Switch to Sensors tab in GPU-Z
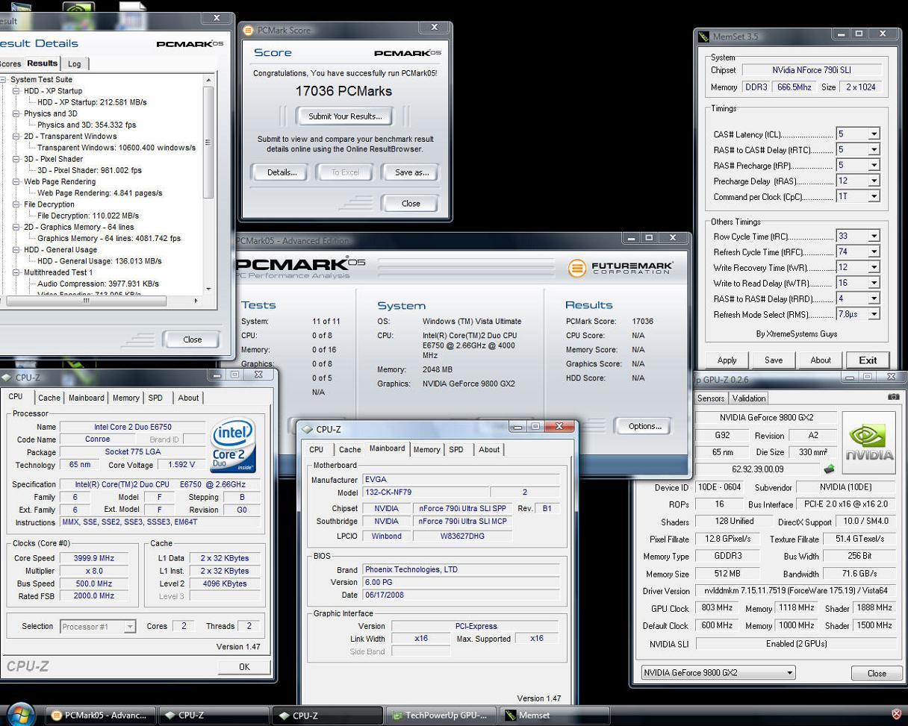 pos(710,398)
